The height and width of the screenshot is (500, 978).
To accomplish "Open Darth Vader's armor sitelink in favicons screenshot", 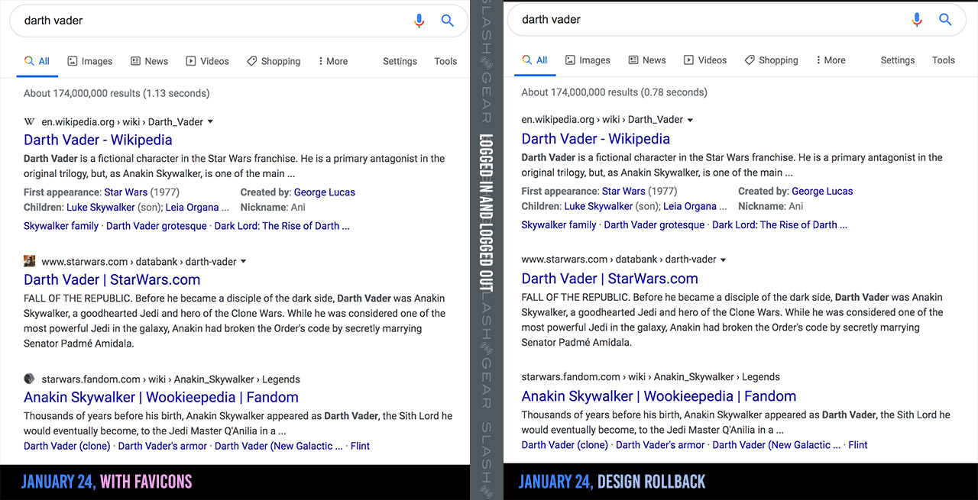I will (162, 446).
